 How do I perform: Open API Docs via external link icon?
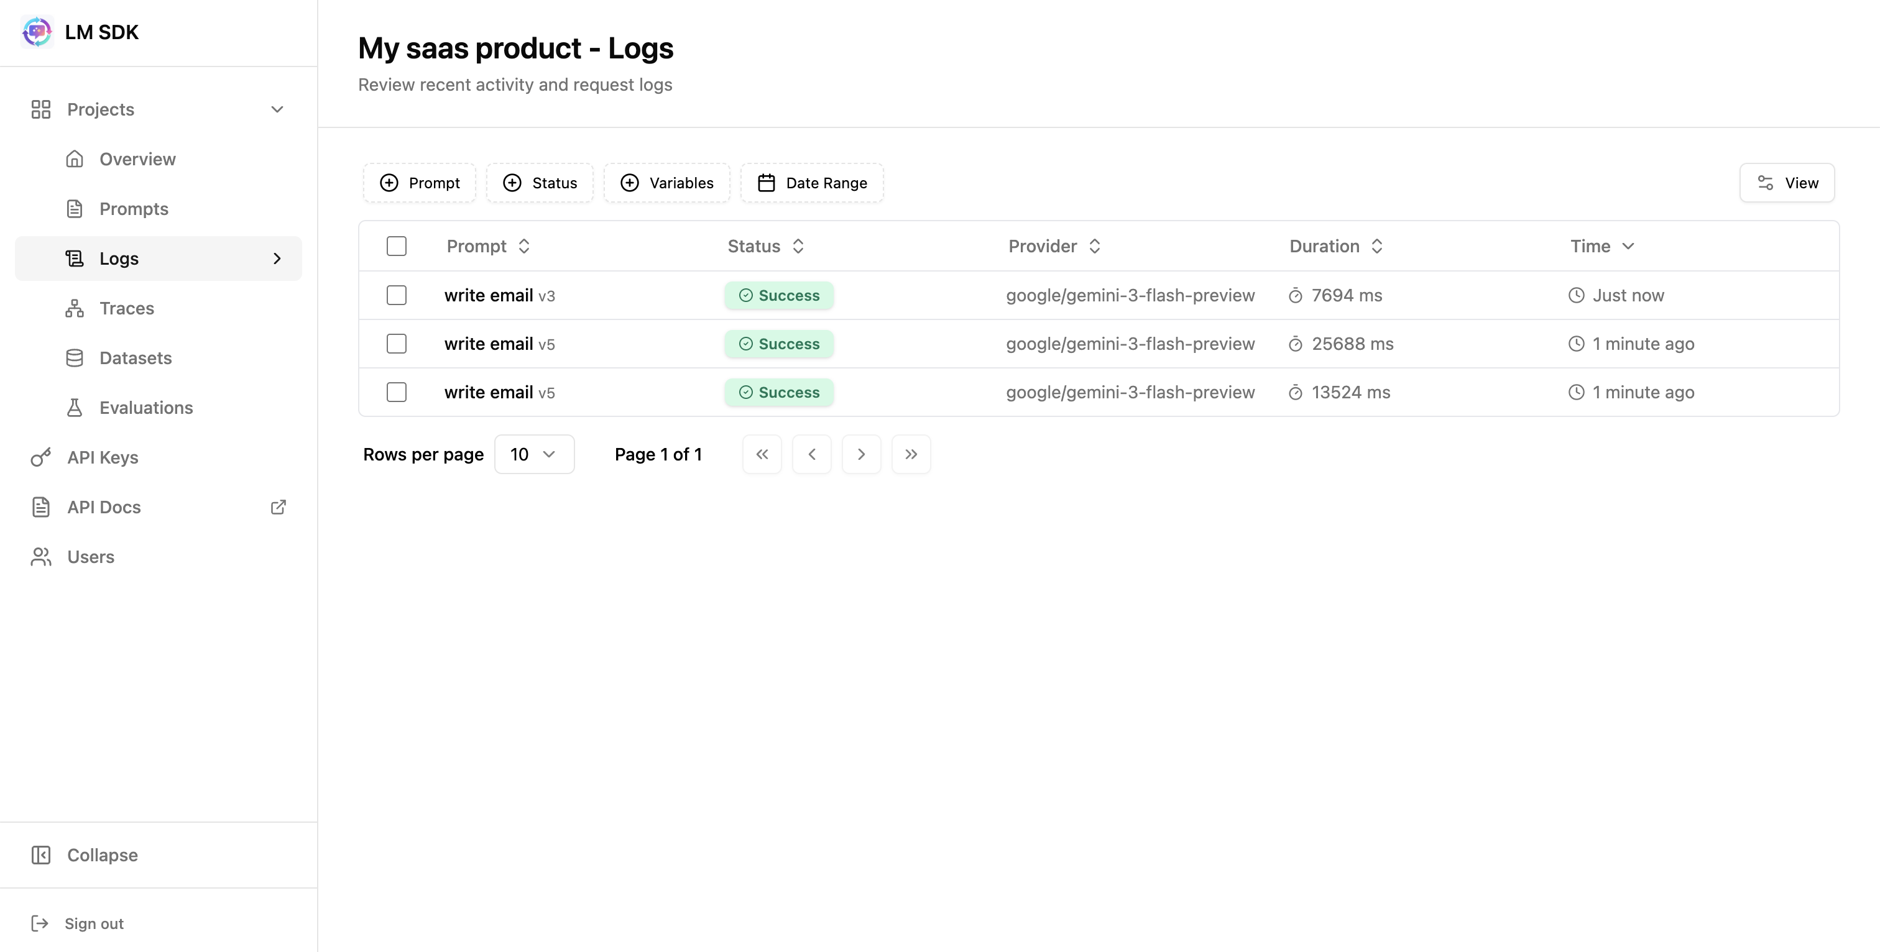pyautogui.click(x=278, y=506)
